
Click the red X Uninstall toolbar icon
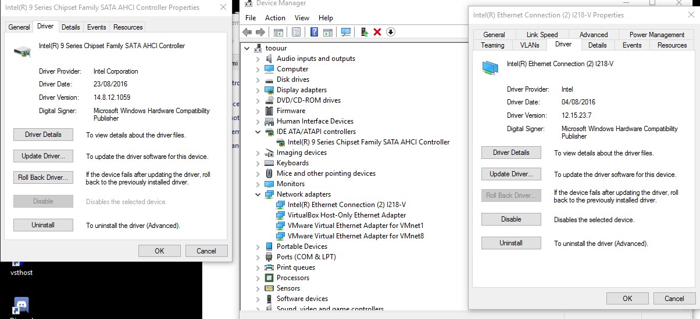click(377, 32)
